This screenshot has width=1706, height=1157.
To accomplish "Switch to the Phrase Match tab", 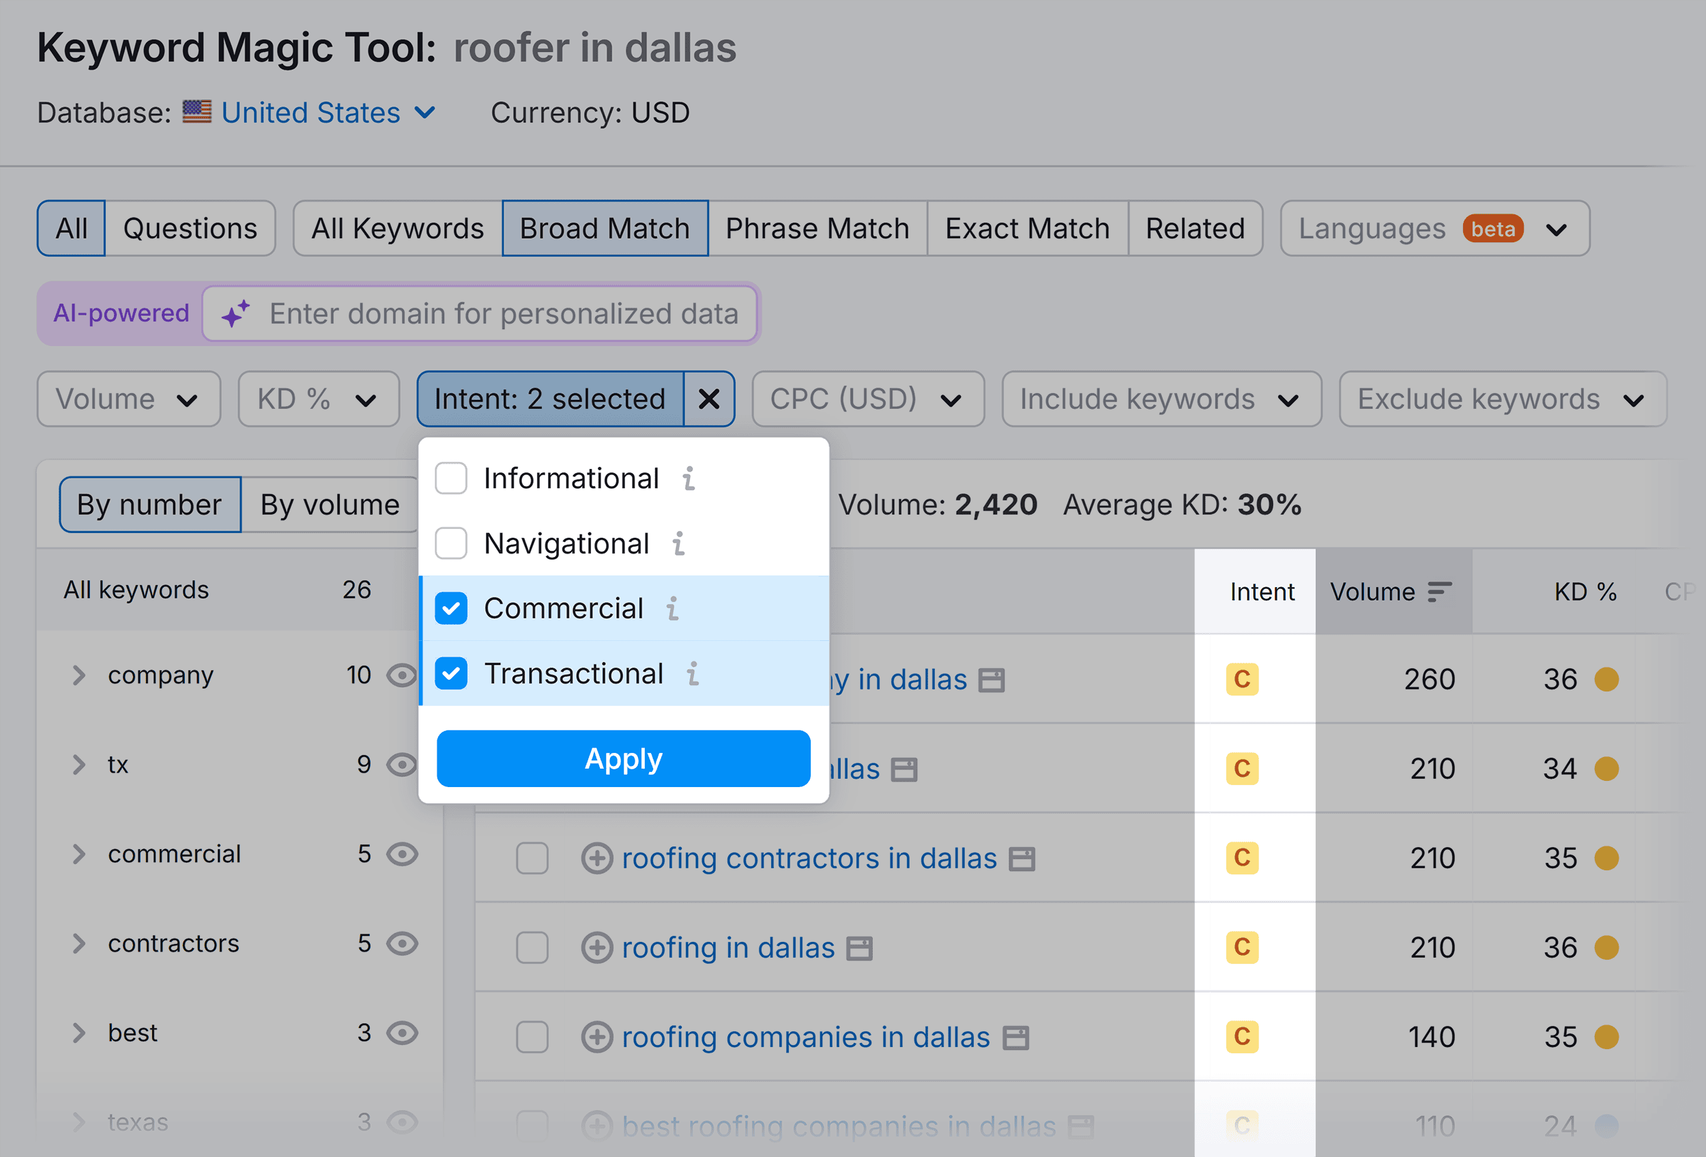I will [x=817, y=227].
